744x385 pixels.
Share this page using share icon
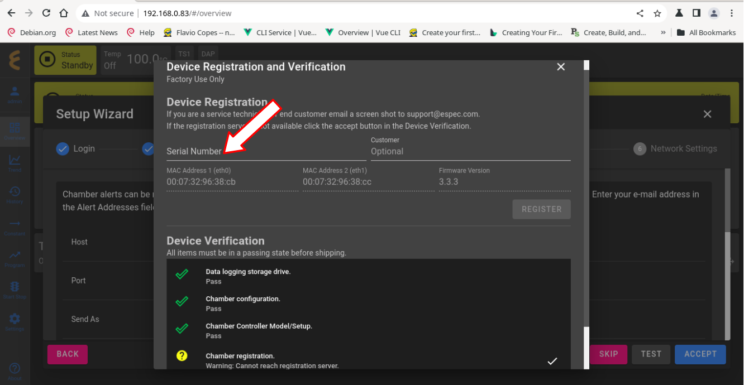click(640, 13)
